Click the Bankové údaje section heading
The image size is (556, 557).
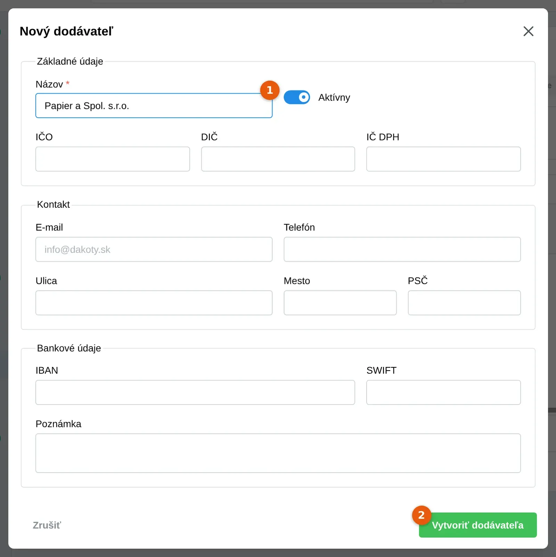(69, 348)
